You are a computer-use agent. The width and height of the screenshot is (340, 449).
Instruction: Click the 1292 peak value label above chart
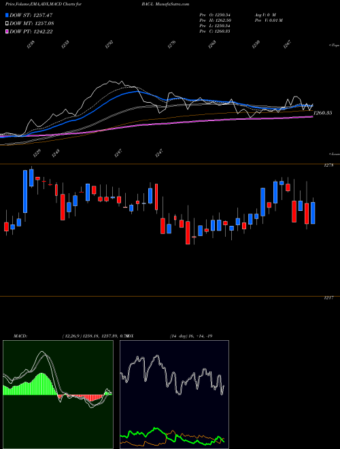(110, 44)
